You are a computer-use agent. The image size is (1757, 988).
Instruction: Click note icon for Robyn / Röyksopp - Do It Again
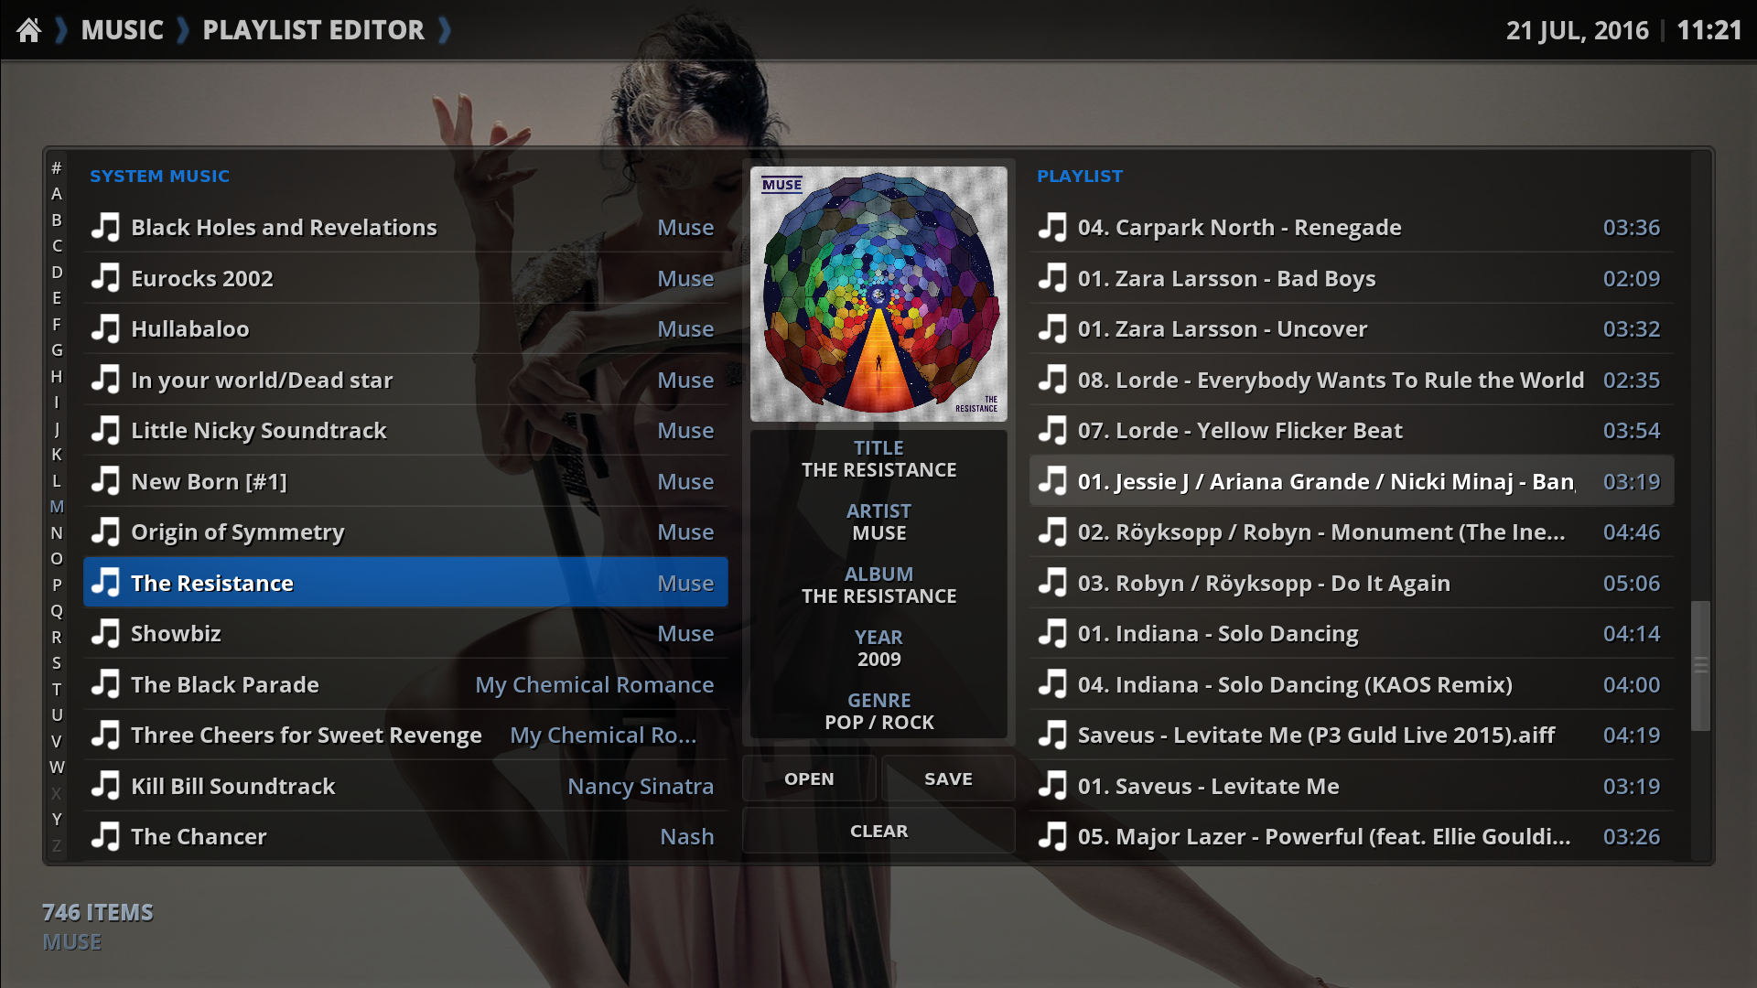[x=1052, y=583]
